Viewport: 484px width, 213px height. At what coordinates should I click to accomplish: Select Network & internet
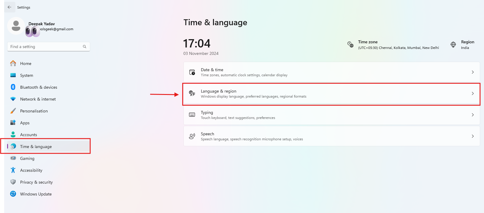click(49, 99)
